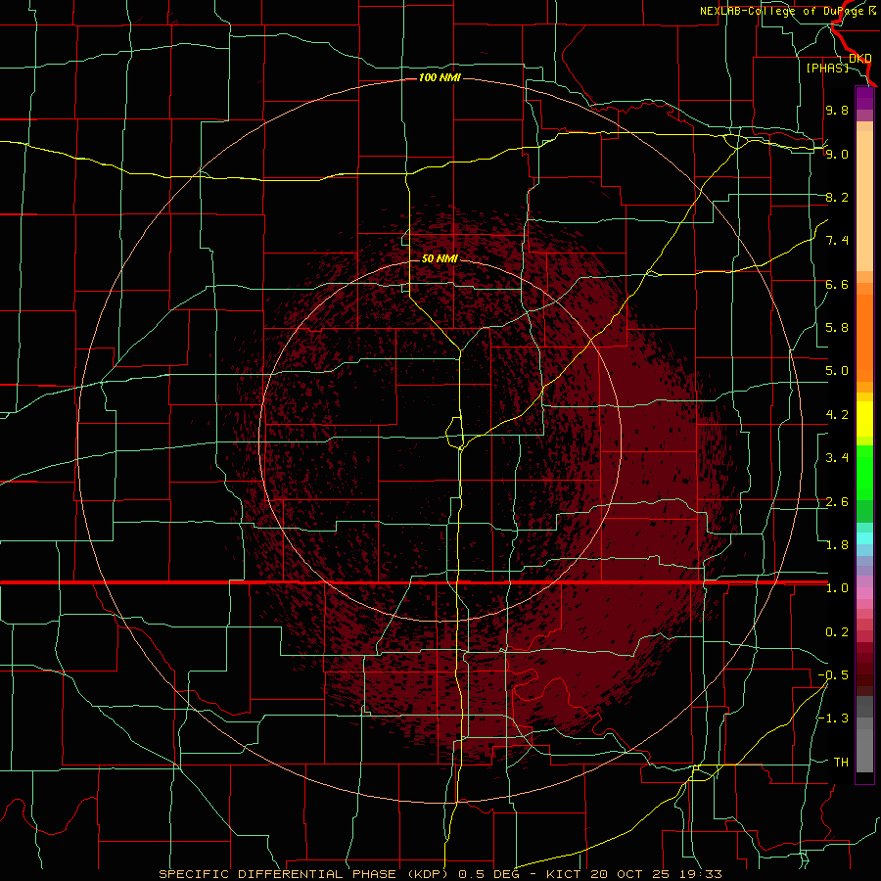The image size is (881, 881).
Task: Click the 9.0 scale value
Action: [x=837, y=154]
